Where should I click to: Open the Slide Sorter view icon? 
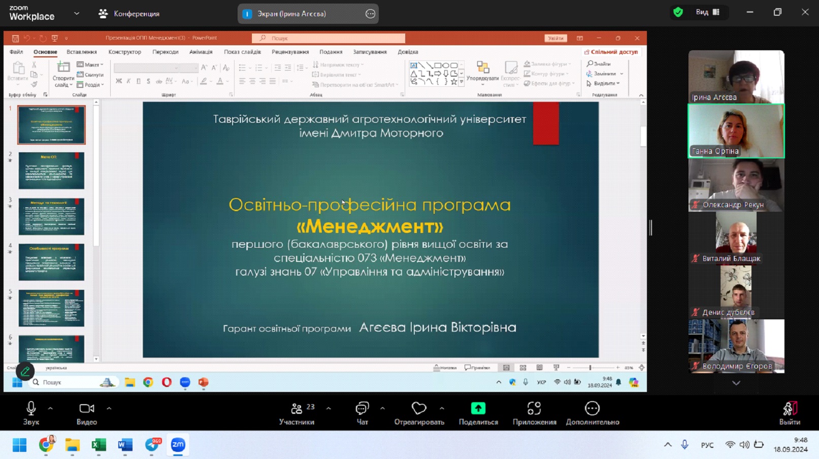(523, 368)
